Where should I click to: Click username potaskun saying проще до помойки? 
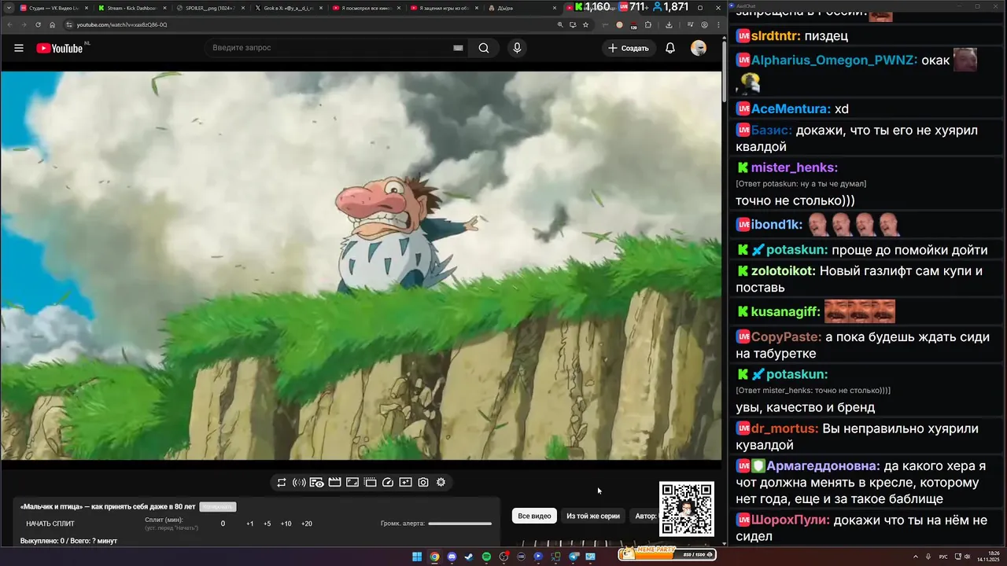click(797, 250)
